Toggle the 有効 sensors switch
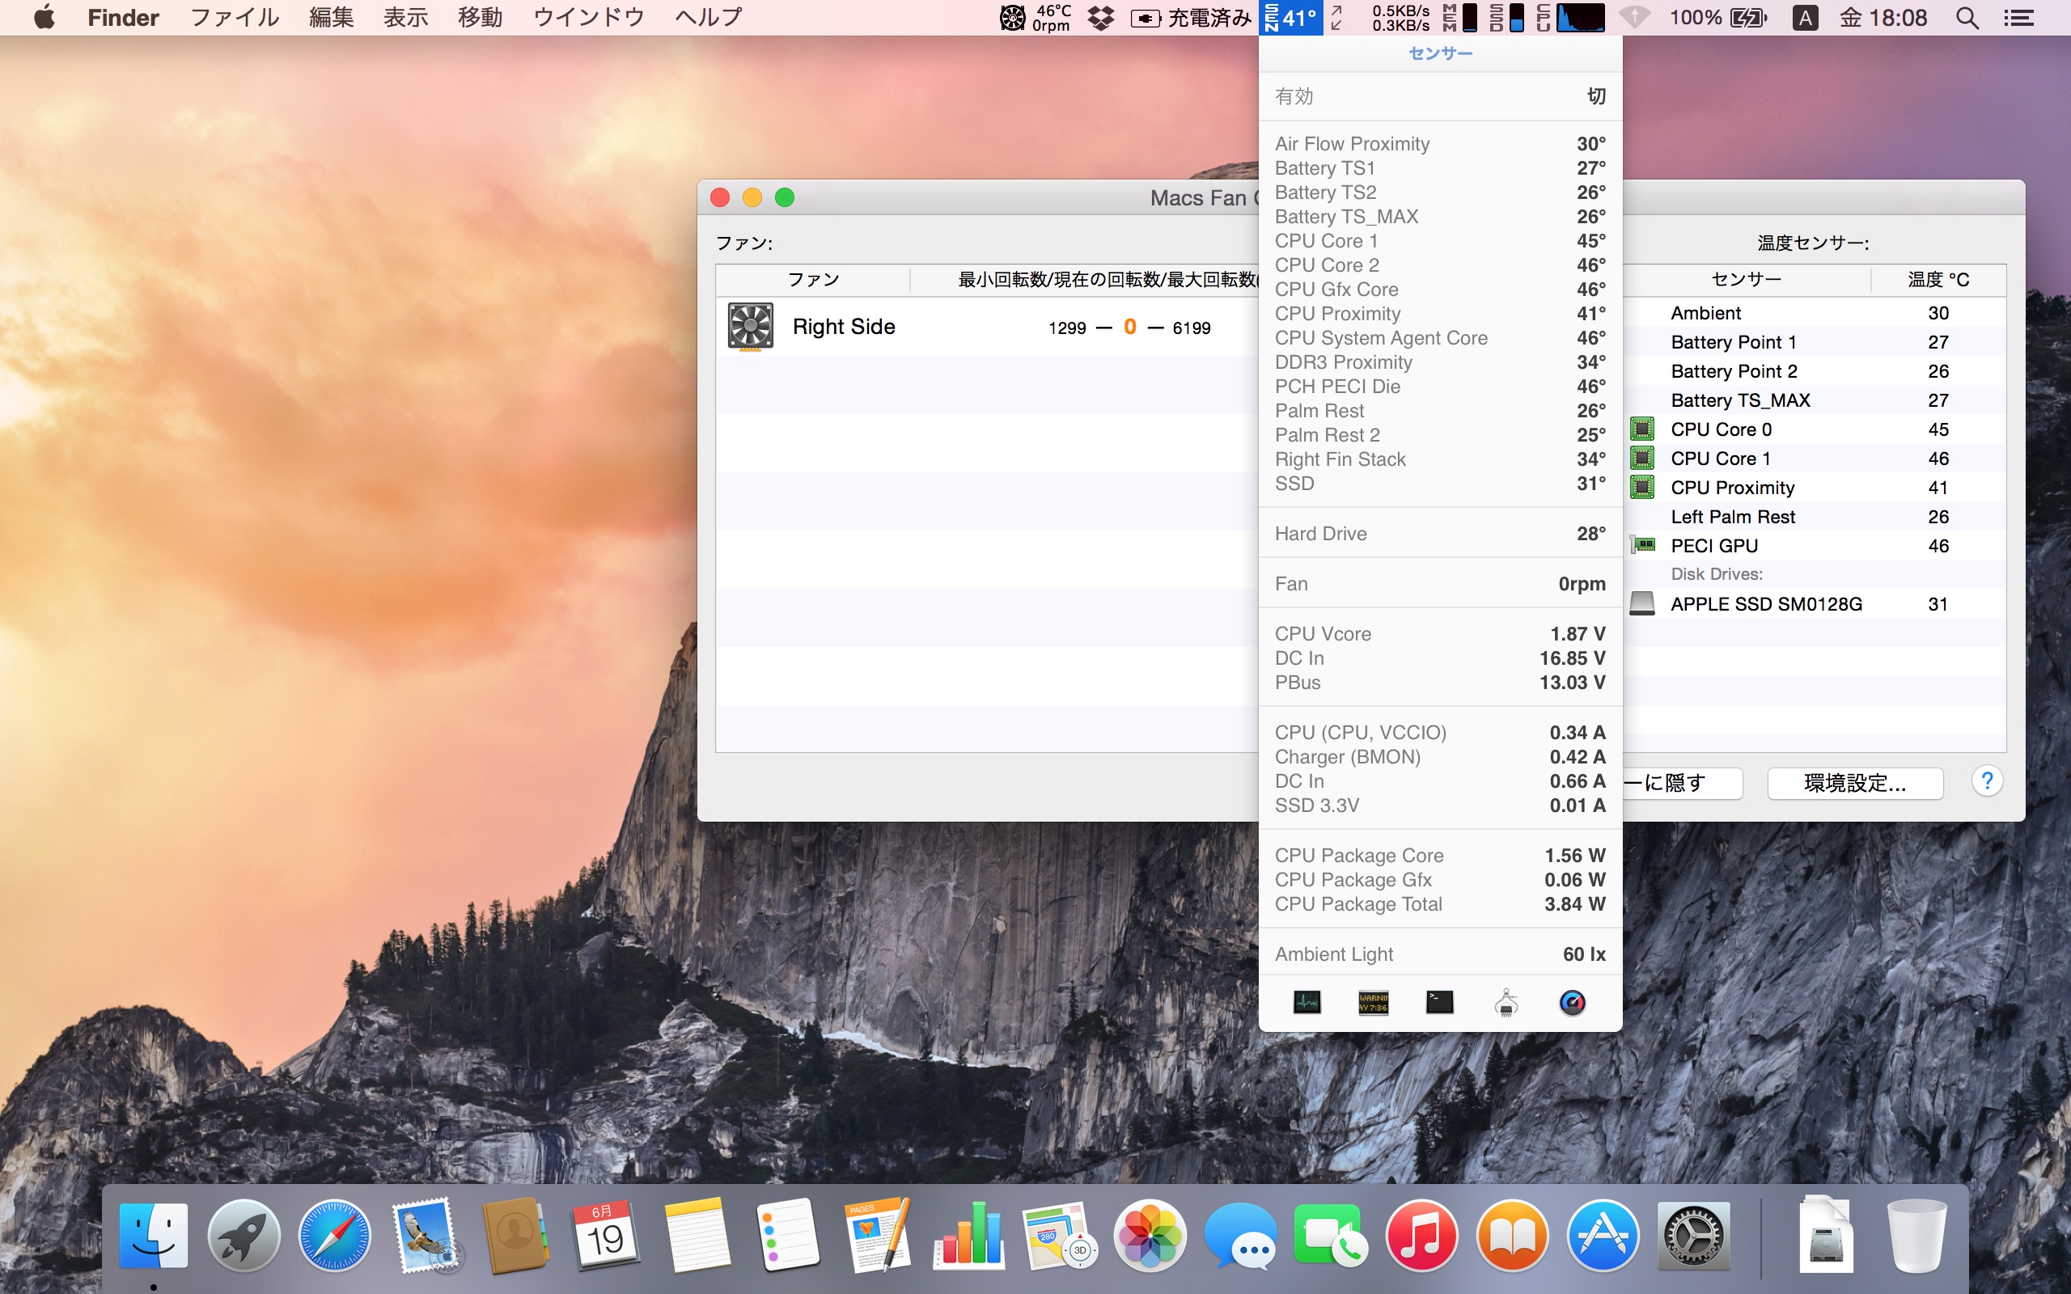This screenshot has width=2071, height=1294. tap(1596, 96)
